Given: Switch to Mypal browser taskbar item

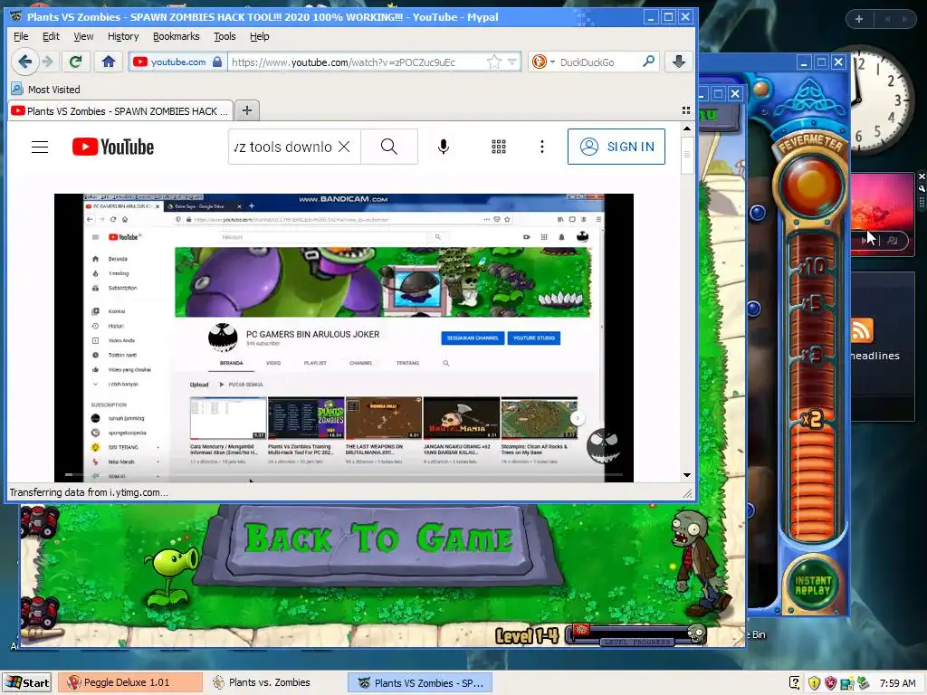Looking at the screenshot, I should tap(419, 682).
